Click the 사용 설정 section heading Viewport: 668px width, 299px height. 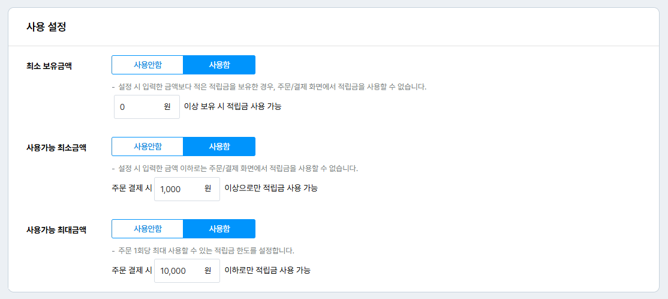(46, 27)
